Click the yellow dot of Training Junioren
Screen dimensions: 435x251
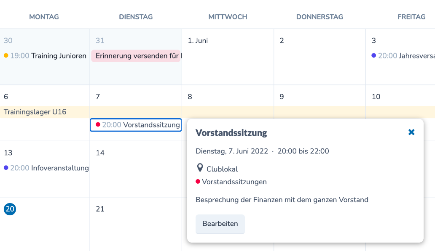click(6, 55)
